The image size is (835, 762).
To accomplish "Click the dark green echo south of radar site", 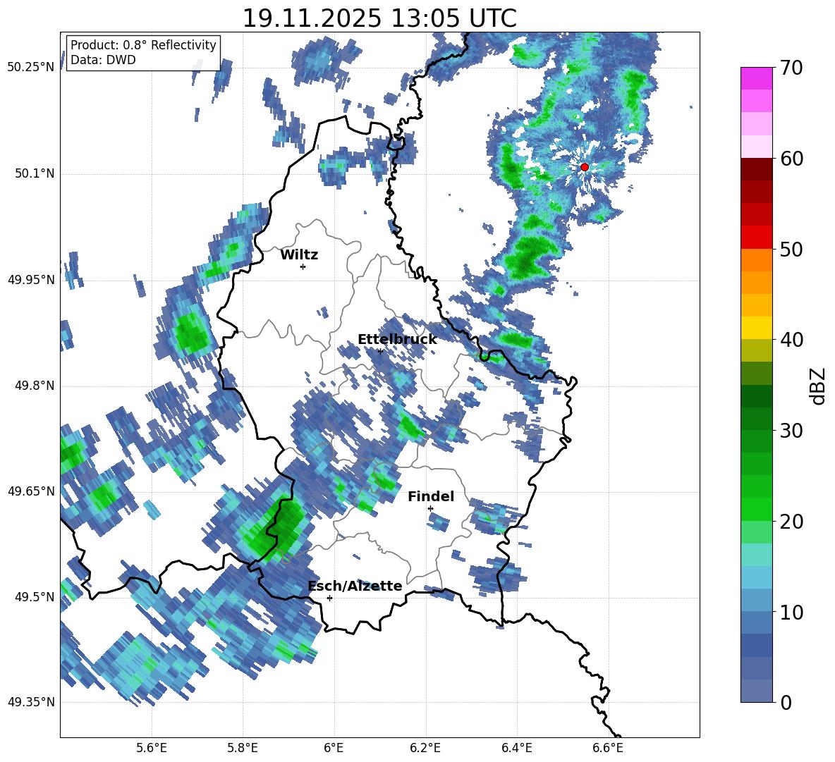I will pos(529,257).
